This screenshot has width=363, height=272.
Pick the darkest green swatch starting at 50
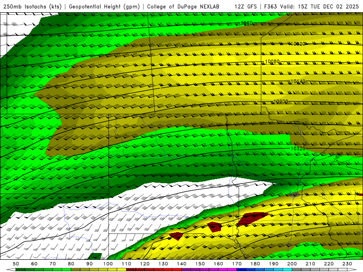(x=20, y=270)
